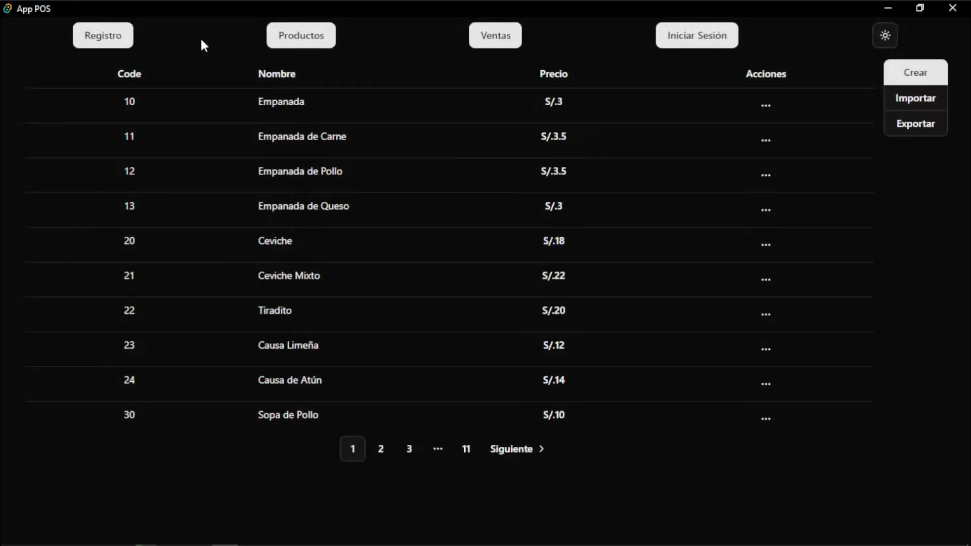
Task: Open actions menu for Empanada de Pollo
Action: coord(766,175)
